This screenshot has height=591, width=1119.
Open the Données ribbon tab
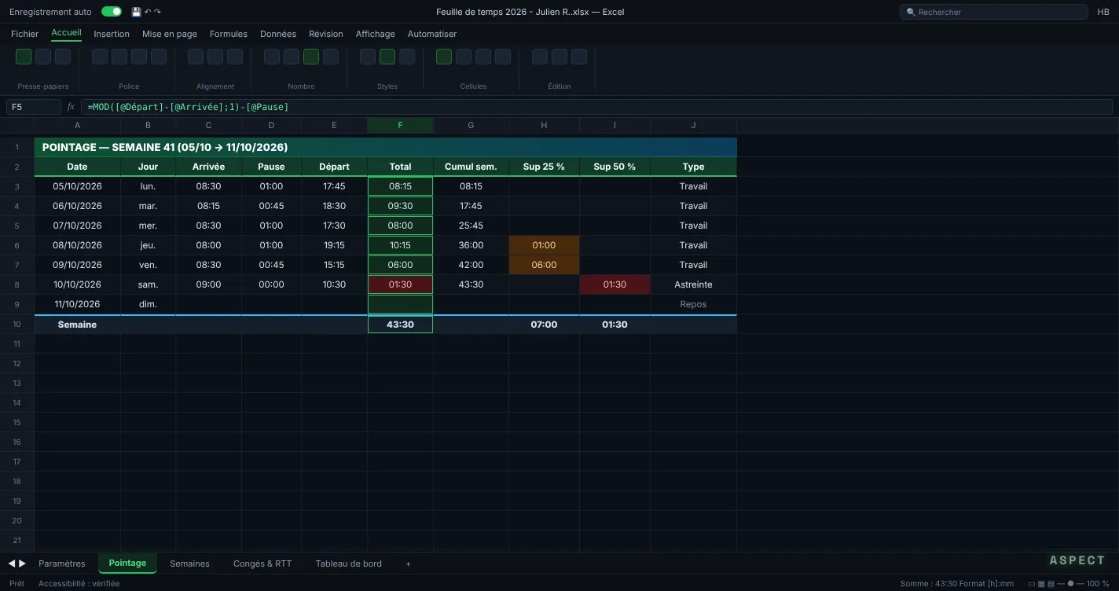point(278,34)
